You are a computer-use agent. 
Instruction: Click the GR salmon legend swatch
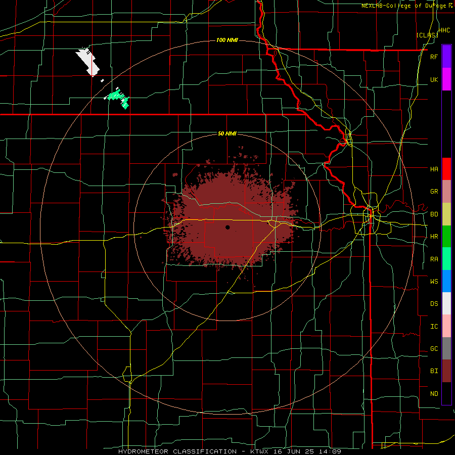pos(446,192)
